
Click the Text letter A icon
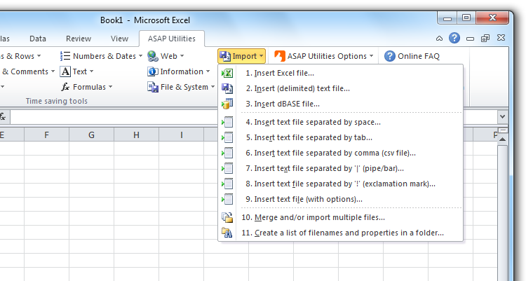tap(65, 71)
